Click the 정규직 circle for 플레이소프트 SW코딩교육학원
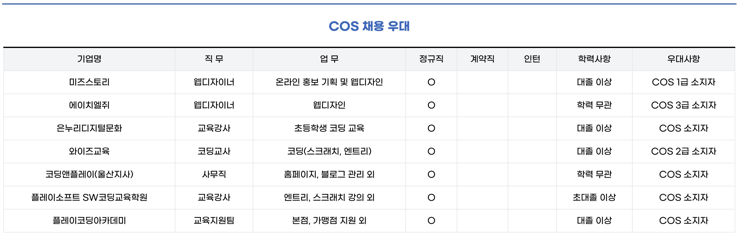The height and width of the screenshot is (235, 738). [431, 198]
